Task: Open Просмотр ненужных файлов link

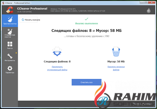Action: pos(116,68)
